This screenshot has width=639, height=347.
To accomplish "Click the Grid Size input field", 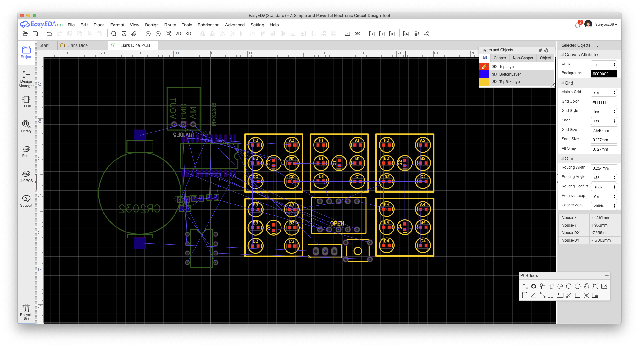I will click(603, 131).
